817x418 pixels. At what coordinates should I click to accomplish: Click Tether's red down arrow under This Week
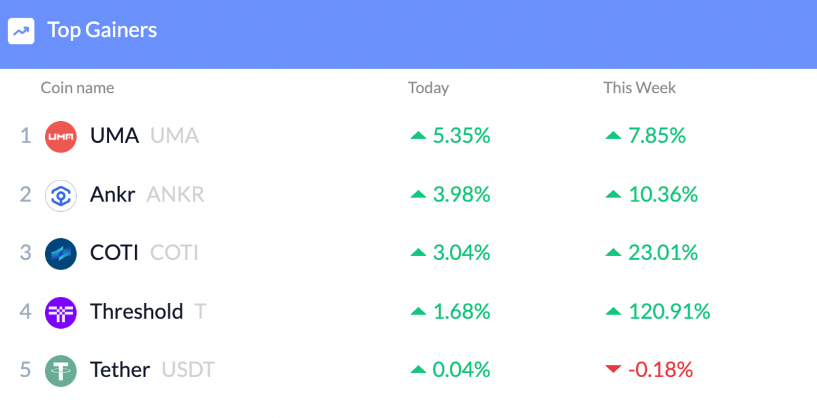(613, 370)
